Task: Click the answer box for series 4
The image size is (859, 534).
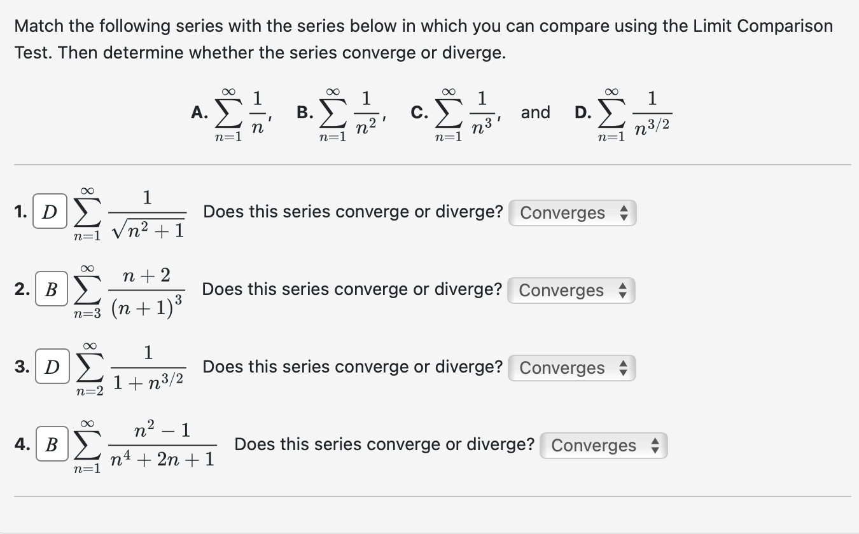Action: [x=51, y=445]
